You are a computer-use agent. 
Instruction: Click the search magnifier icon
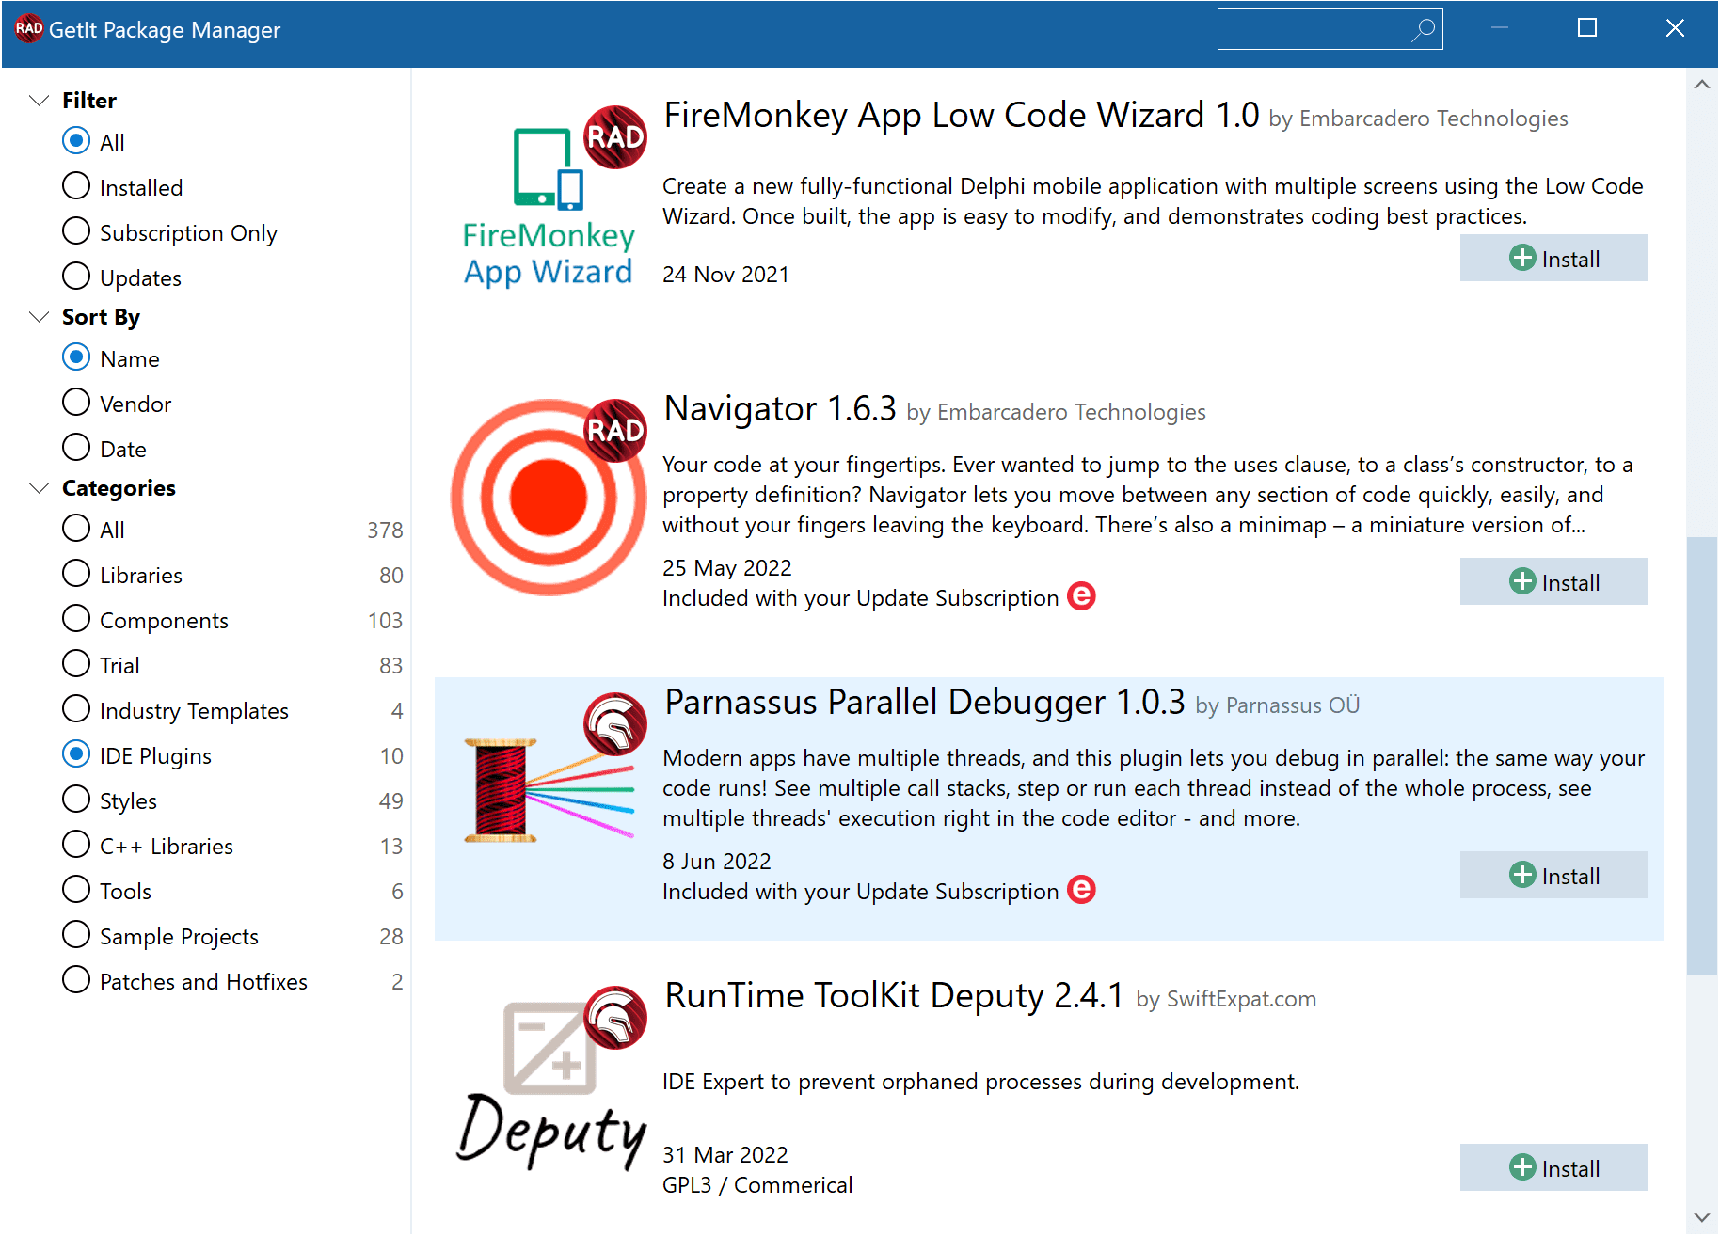click(x=1424, y=29)
